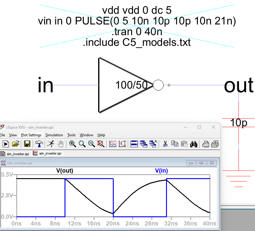Click the Tile windows icon
The height and width of the screenshot is (231, 255).
click(134, 144)
